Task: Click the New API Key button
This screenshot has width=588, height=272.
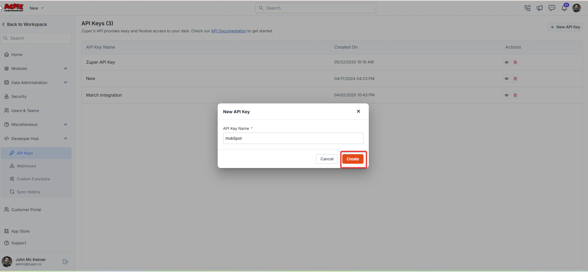Action: 565,27
